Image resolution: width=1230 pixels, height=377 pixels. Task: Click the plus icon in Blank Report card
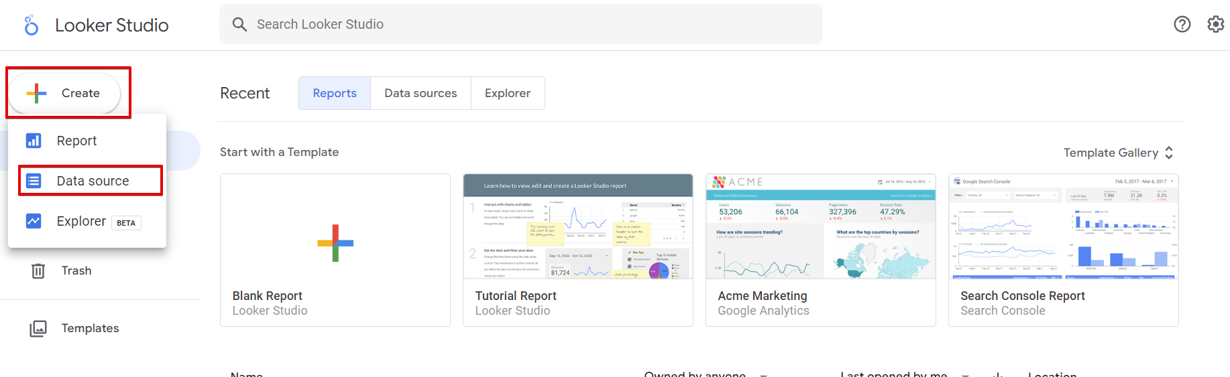(x=335, y=243)
